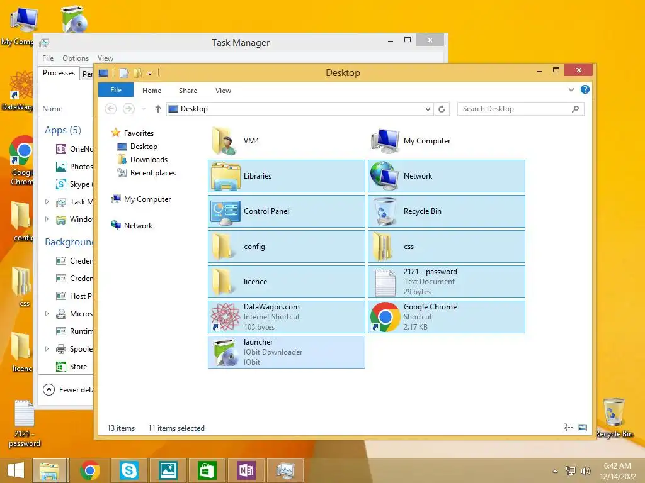Screen dimensions: 645x483
Task: Select the css folder in Explorer
Action: 447,247
